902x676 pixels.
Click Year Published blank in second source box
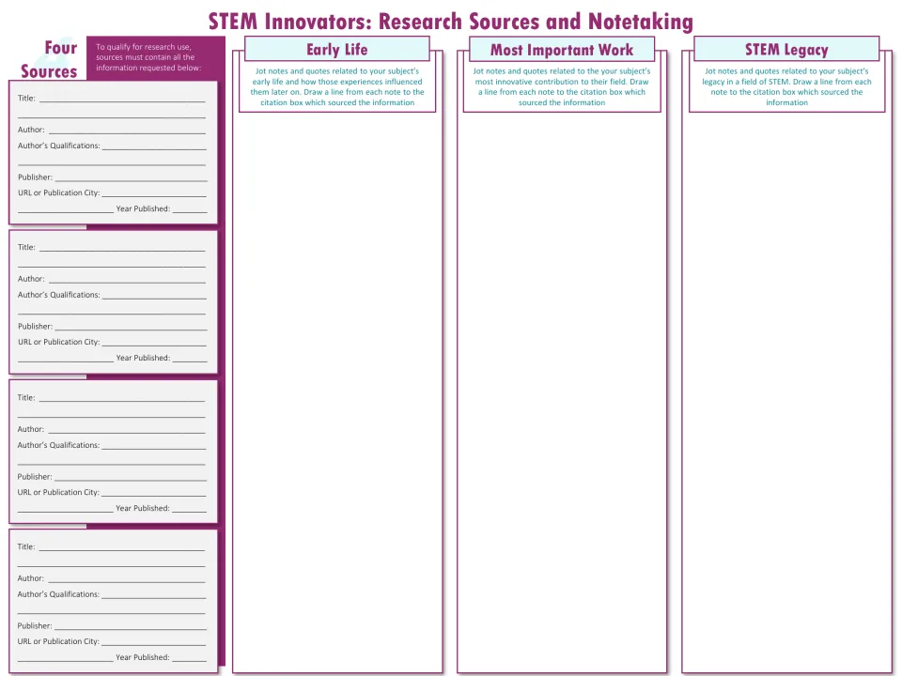(190, 358)
